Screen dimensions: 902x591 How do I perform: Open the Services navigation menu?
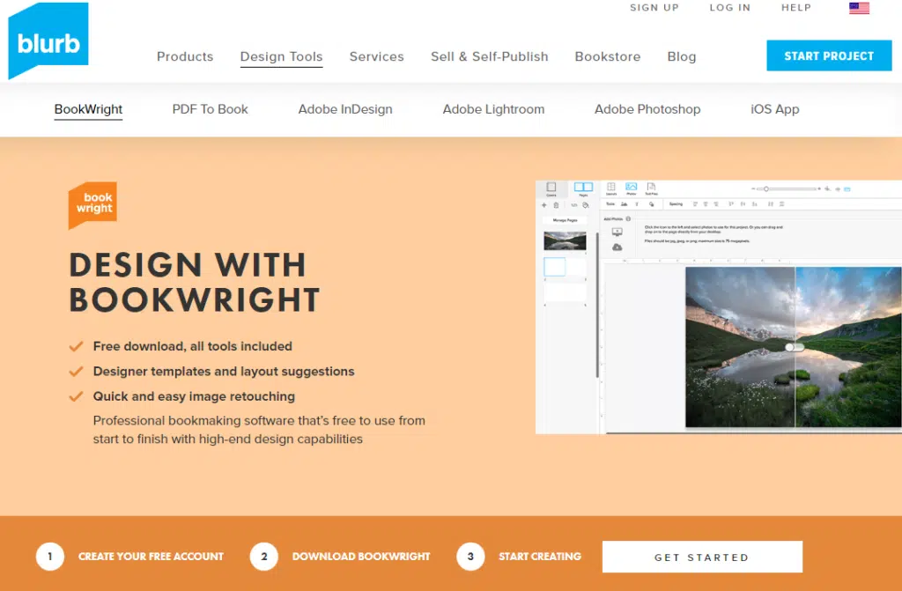point(376,56)
